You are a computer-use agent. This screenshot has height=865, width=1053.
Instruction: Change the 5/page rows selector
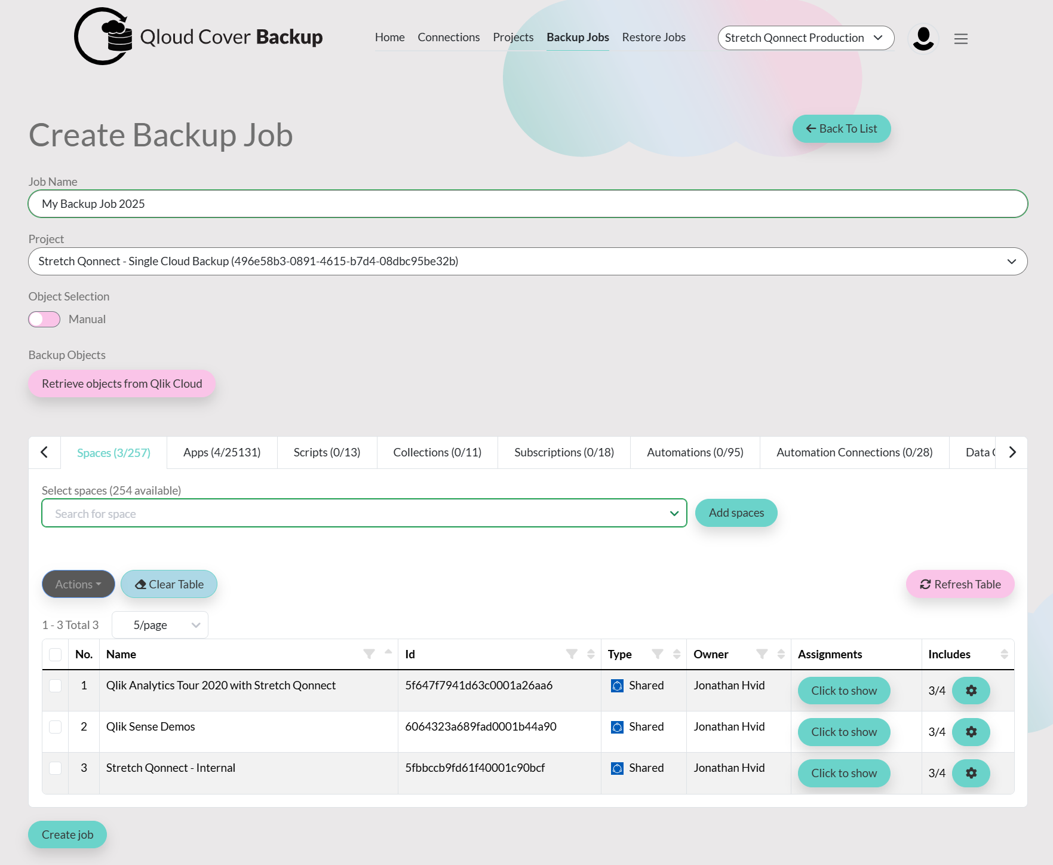tap(160, 625)
